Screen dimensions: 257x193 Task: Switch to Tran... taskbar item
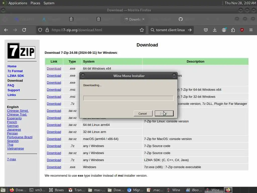pos(77,190)
